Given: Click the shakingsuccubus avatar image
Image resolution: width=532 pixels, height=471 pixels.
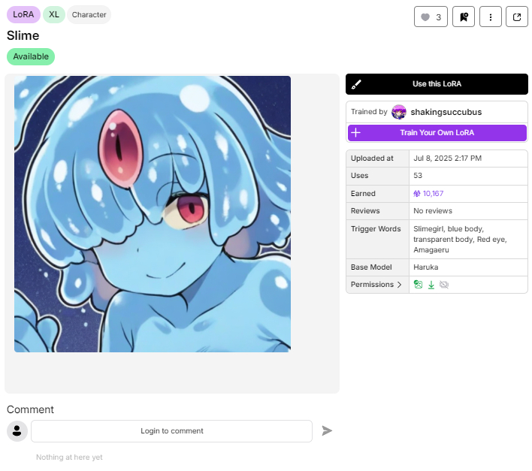Looking at the screenshot, I should 399,112.
